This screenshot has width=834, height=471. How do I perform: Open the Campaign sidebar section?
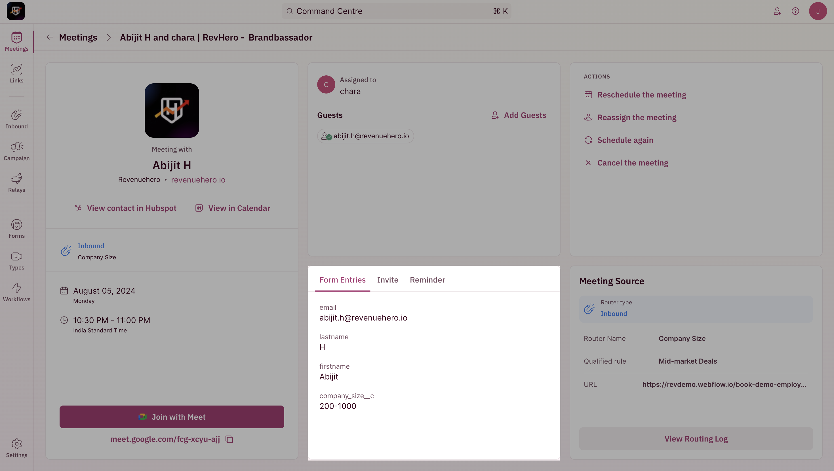16,151
